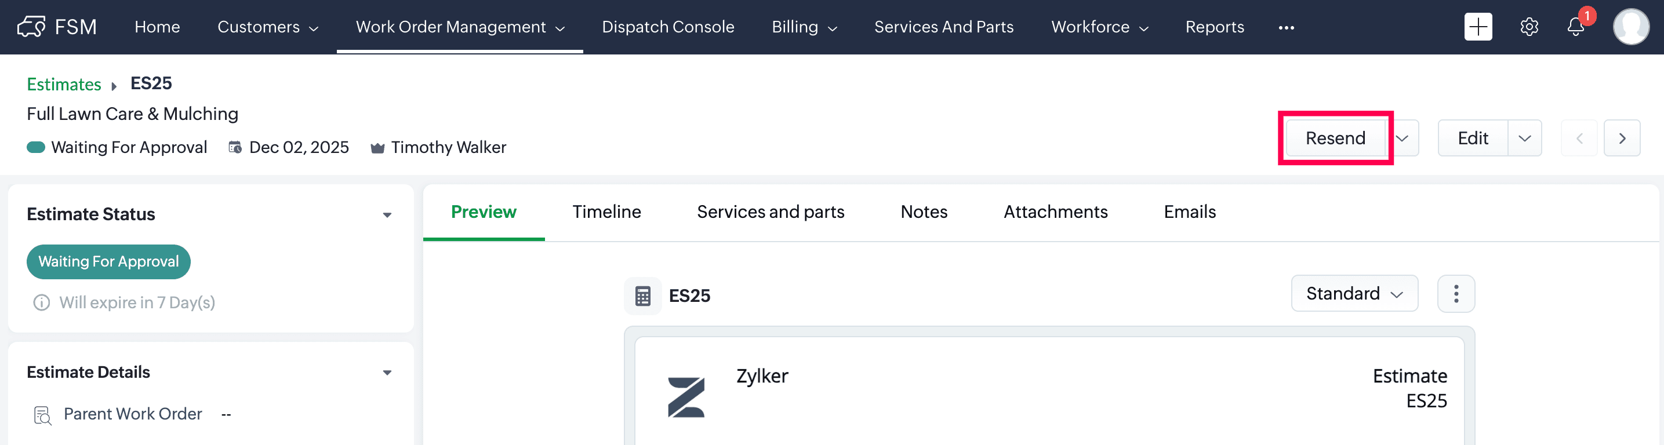This screenshot has height=445, width=1664.
Task: Open the dropdown arrow next to Edit
Action: 1524,138
